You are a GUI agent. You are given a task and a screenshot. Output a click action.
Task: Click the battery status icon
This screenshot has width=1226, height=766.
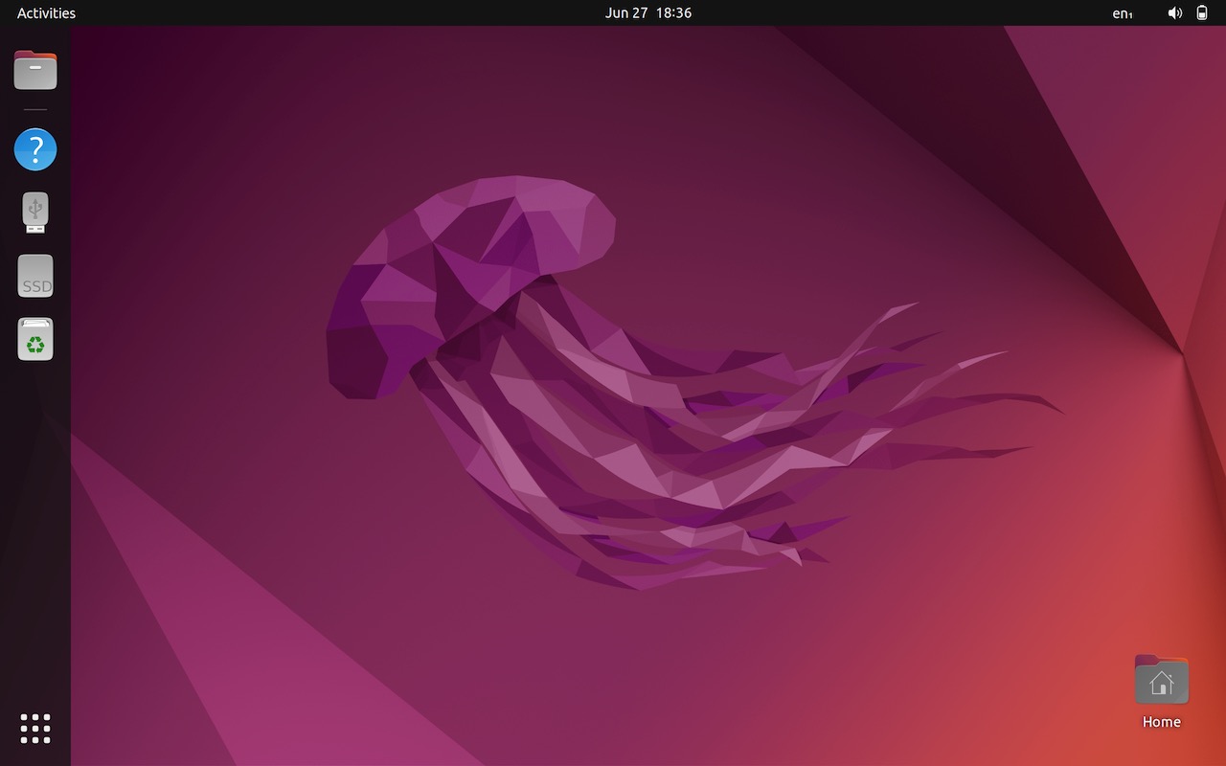(x=1202, y=12)
